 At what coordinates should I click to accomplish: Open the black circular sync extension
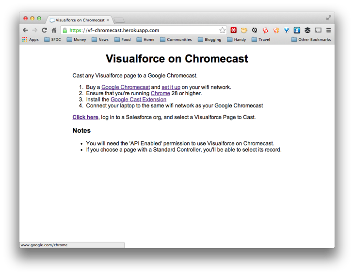coord(255,30)
